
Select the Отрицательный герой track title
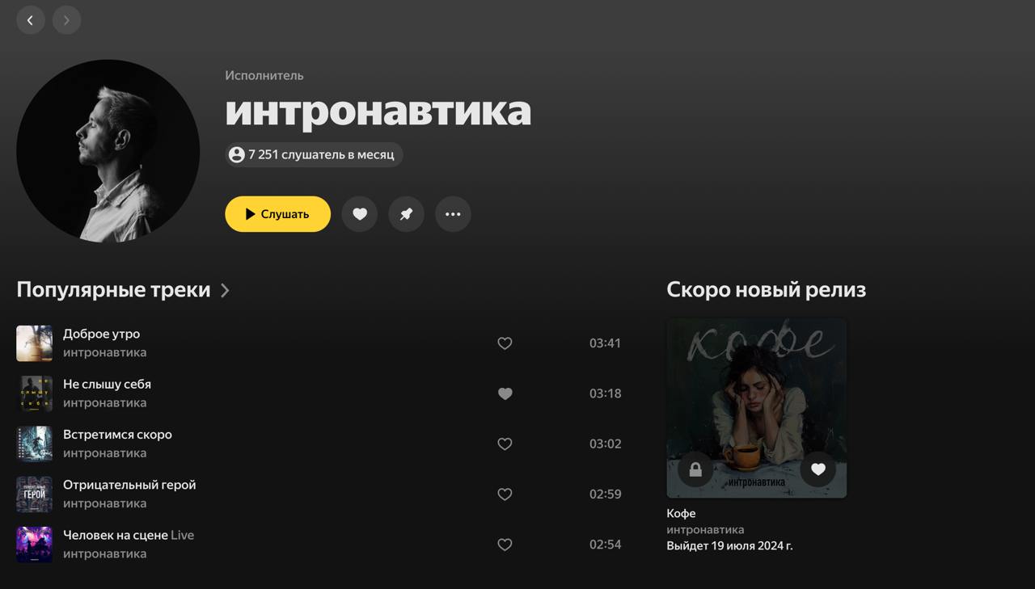(129, 485)
